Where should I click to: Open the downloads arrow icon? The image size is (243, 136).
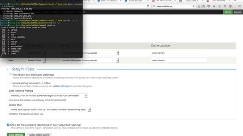point(214,6)
